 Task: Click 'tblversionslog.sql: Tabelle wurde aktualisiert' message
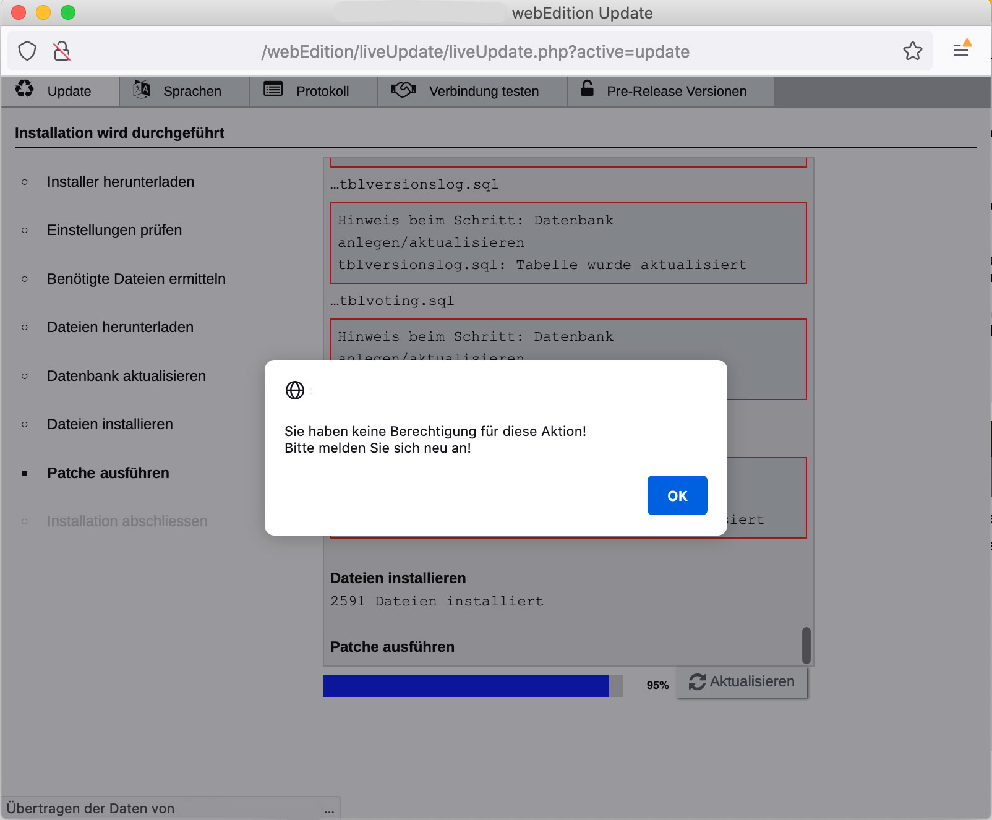tap(542, 265)
